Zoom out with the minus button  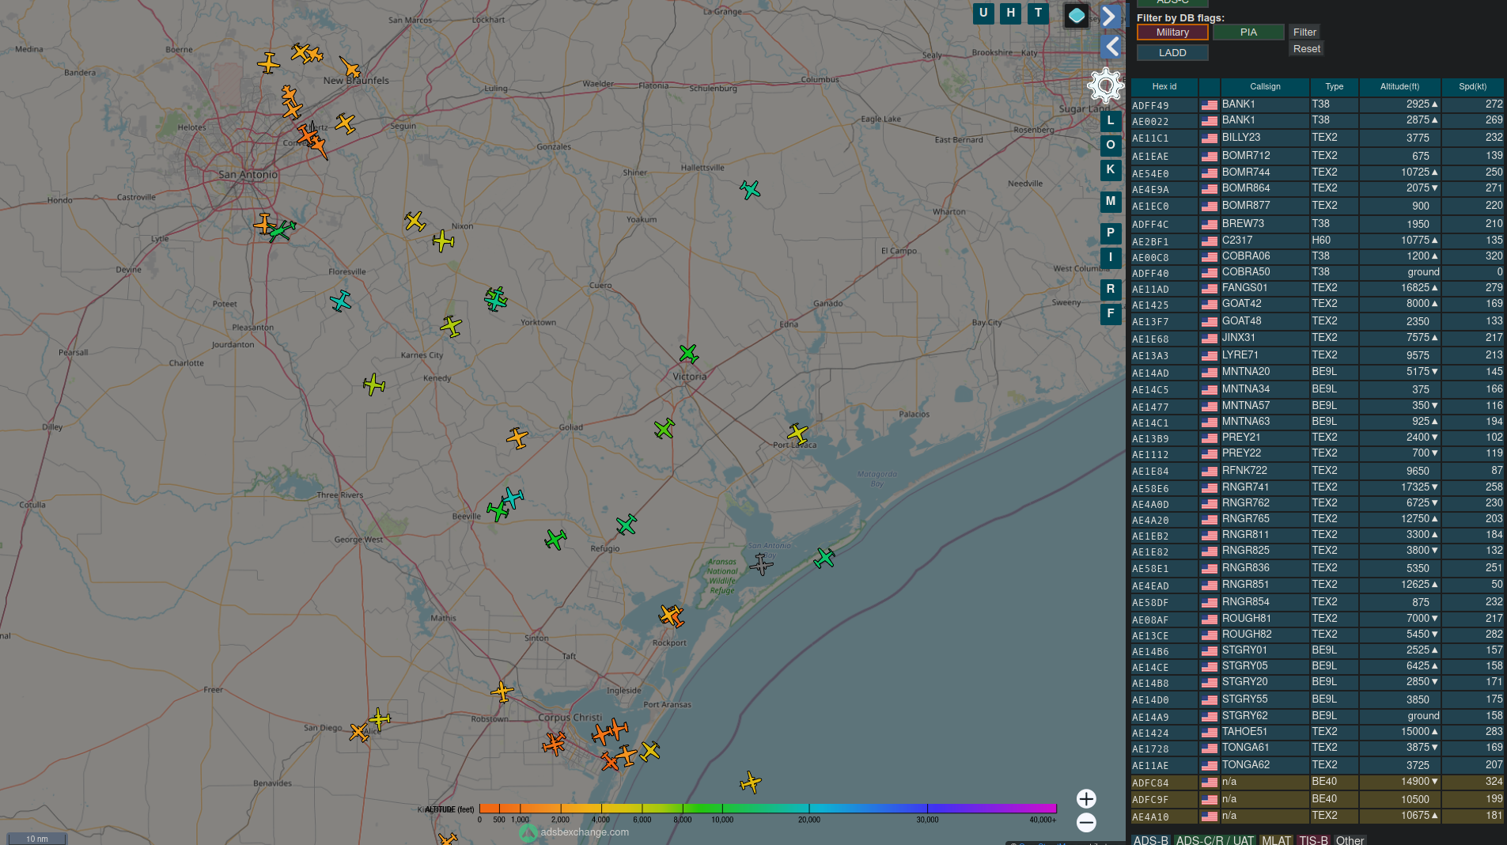1086,823
